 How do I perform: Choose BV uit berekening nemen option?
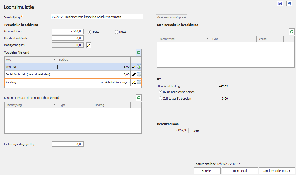[x=160, y=92]
